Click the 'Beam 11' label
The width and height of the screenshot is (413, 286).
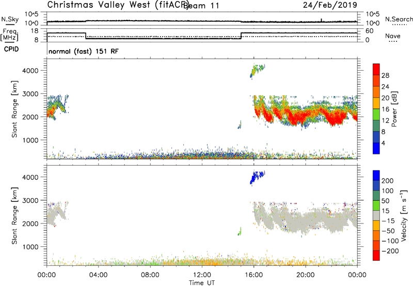click(x=201, y=6)
